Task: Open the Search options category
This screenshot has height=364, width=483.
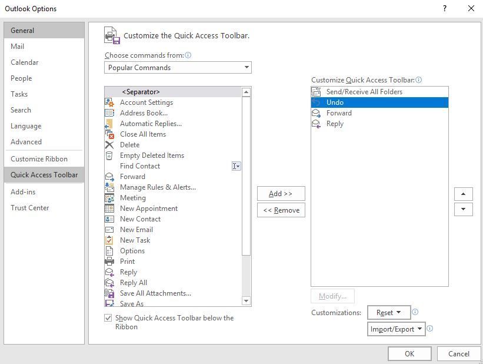Action: (44, 110)
